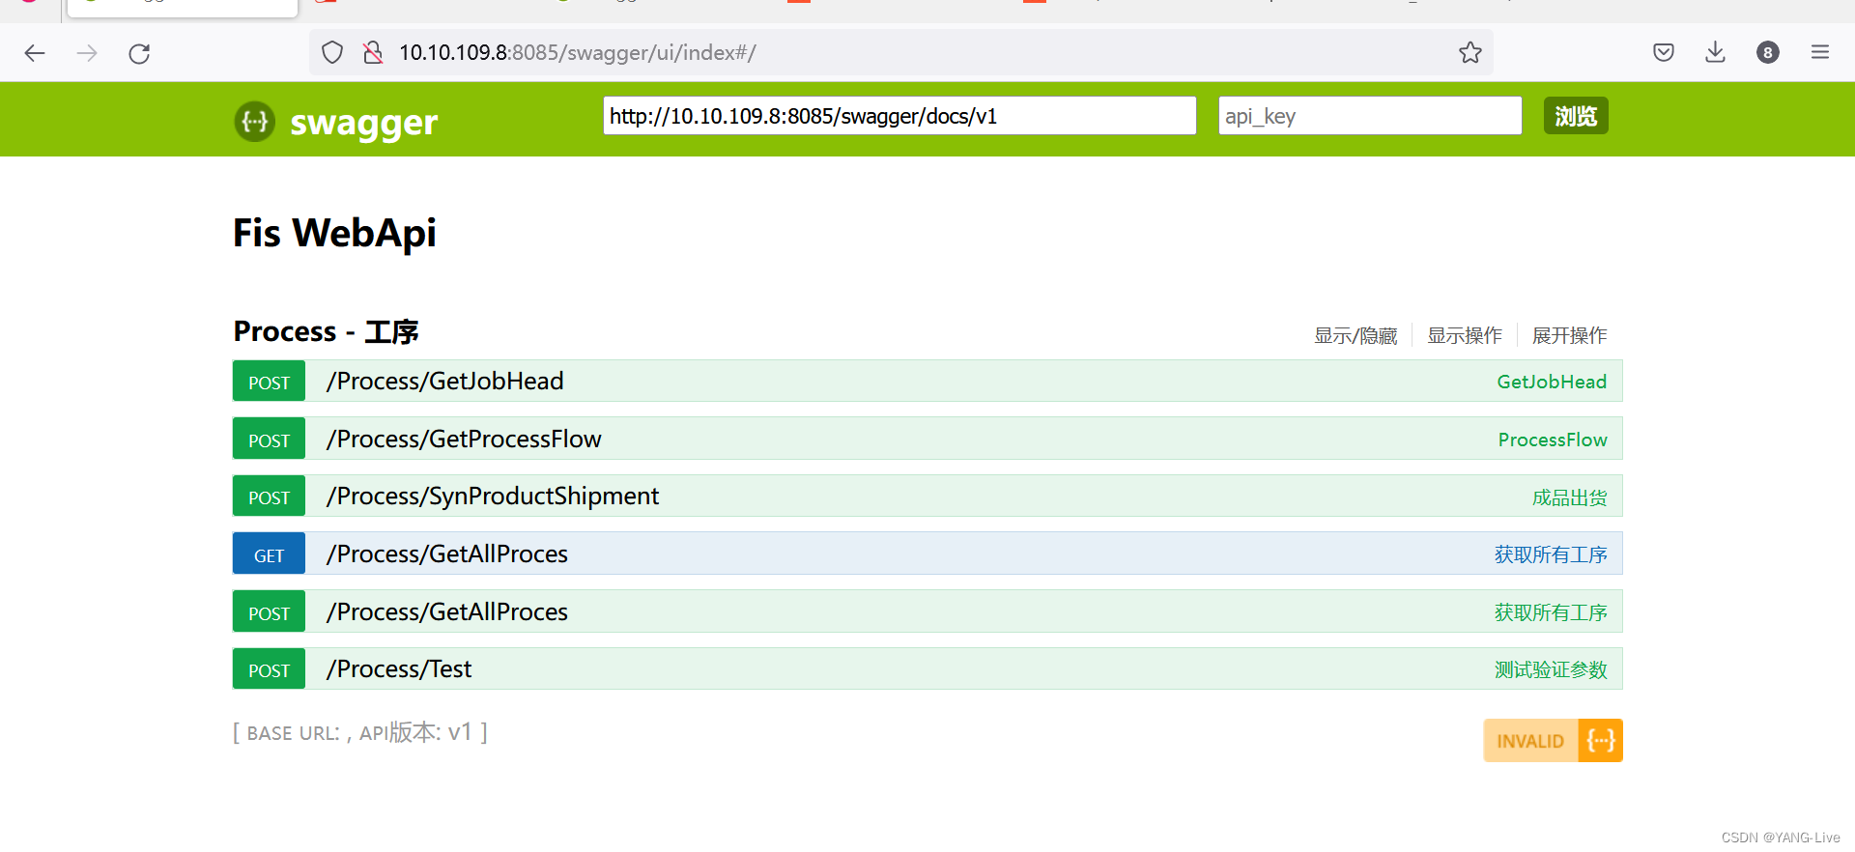
Task: Click the Fis WebApi title text
Action: [x=334, y=233]
